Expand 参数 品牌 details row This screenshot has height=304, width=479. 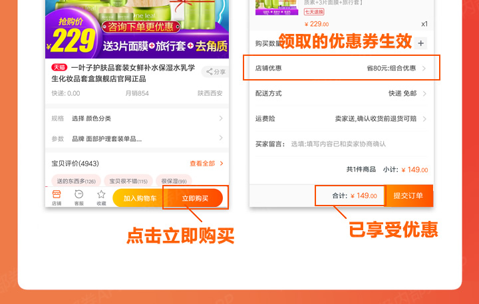137,139
